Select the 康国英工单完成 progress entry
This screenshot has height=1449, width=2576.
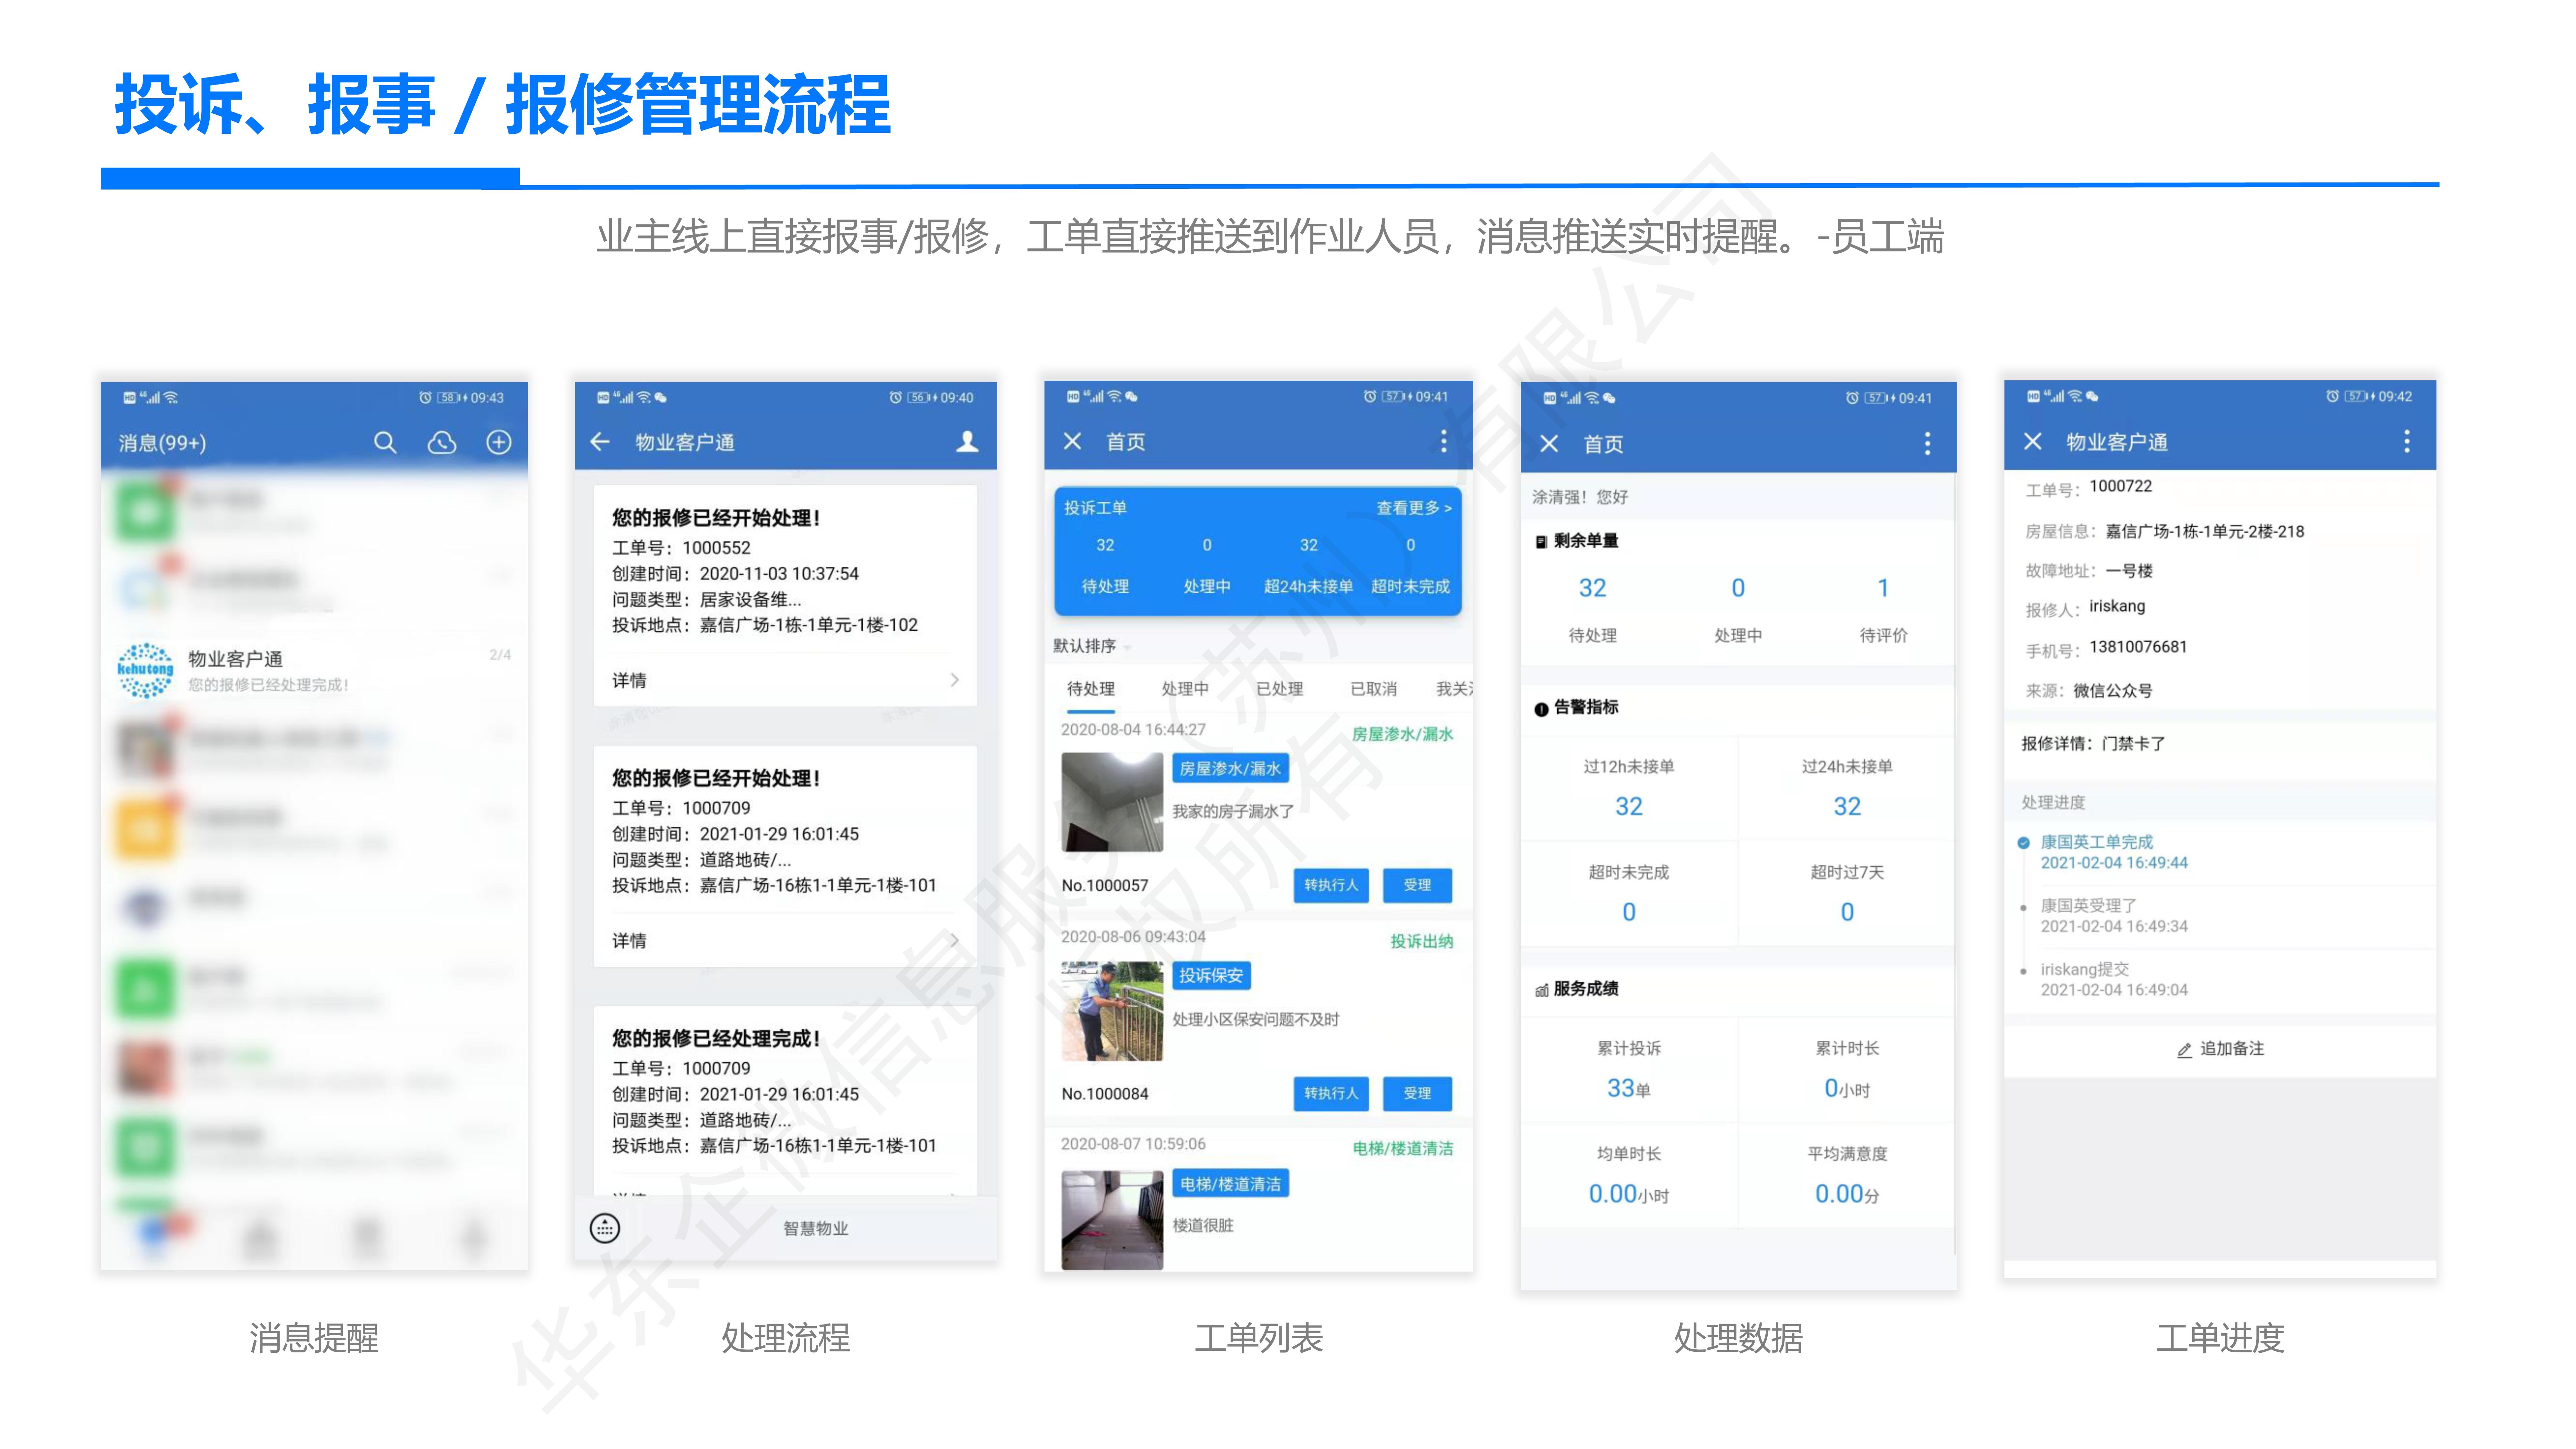click(2114, 852)
